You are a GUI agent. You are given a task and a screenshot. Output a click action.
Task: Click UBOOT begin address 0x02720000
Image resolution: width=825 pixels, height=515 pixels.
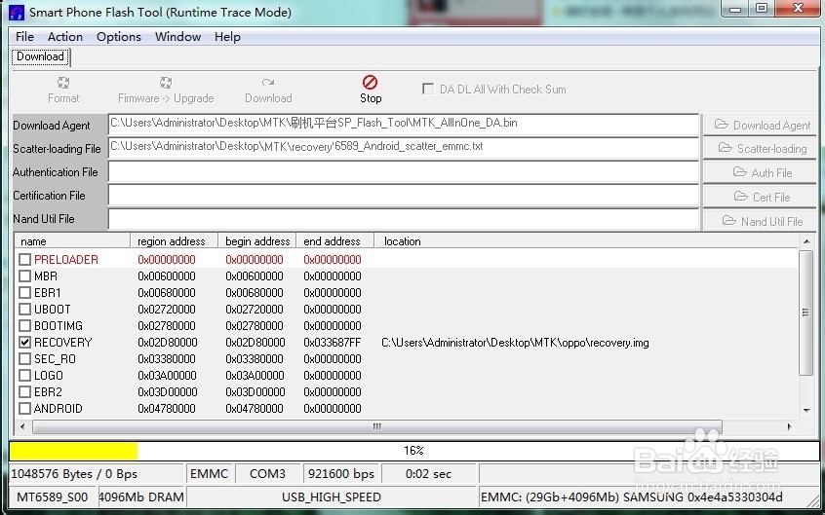[x=255, y=310]
